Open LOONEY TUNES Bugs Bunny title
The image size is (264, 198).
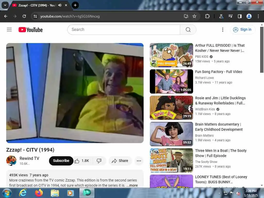pos(221,179)
